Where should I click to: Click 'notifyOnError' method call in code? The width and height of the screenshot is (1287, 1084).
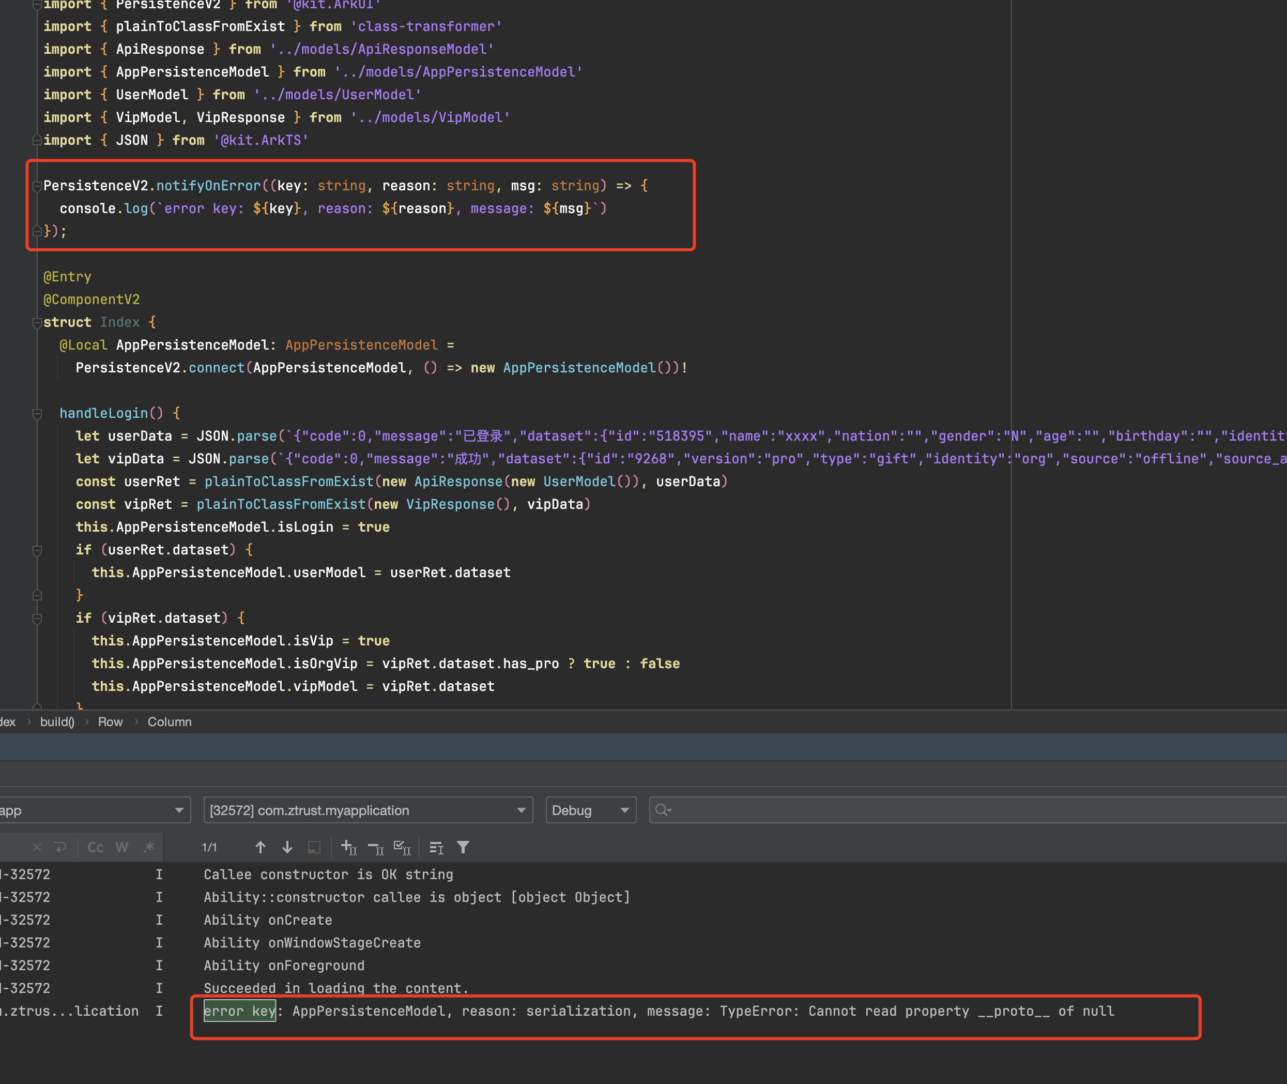point(208,186)
